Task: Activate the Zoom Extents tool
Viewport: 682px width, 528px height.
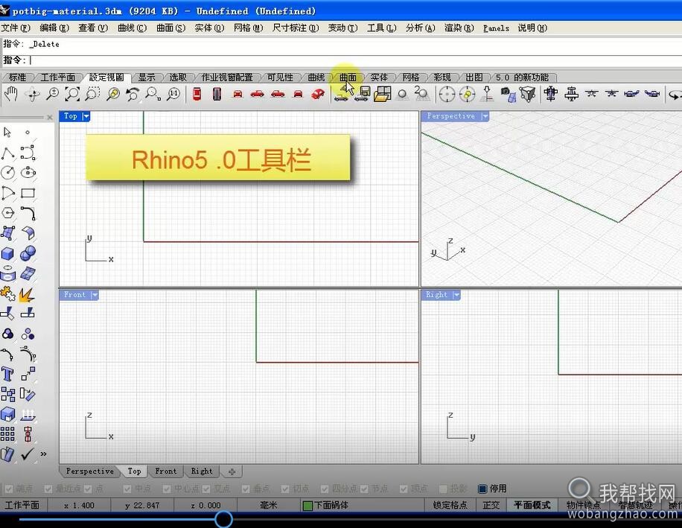Action: point(72,94)
